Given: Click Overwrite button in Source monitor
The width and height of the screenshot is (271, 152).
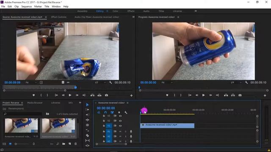Looking at the screenshot, I should (100, 95).
